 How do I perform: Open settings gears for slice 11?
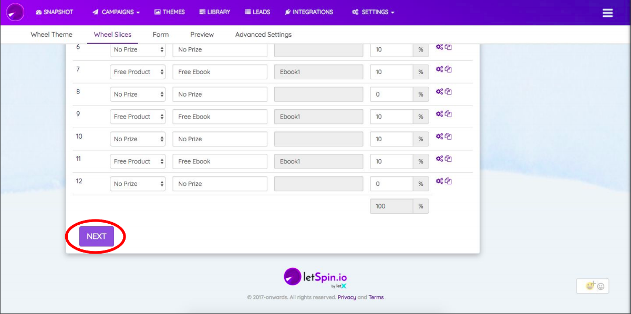click(x=439, y=159)
